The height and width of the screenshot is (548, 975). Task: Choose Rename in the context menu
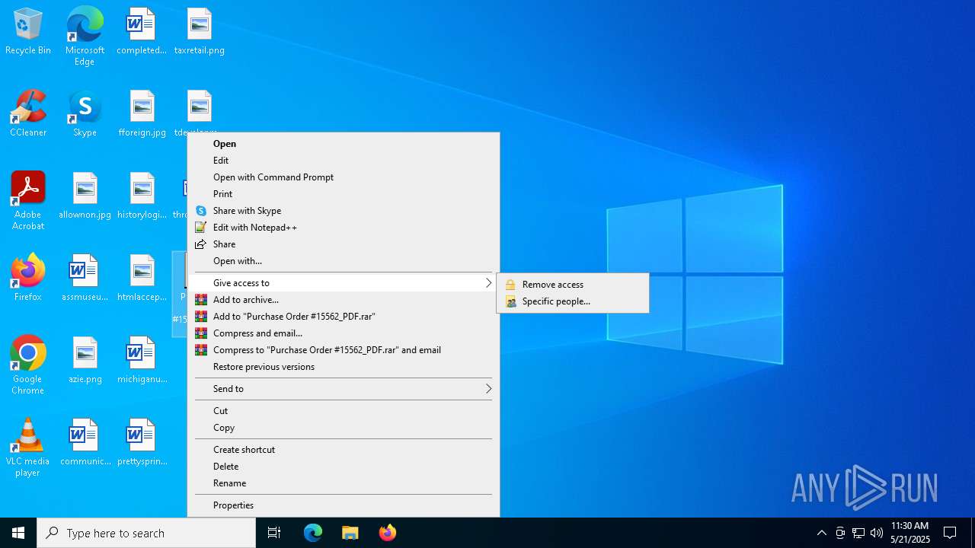(344, 483)
